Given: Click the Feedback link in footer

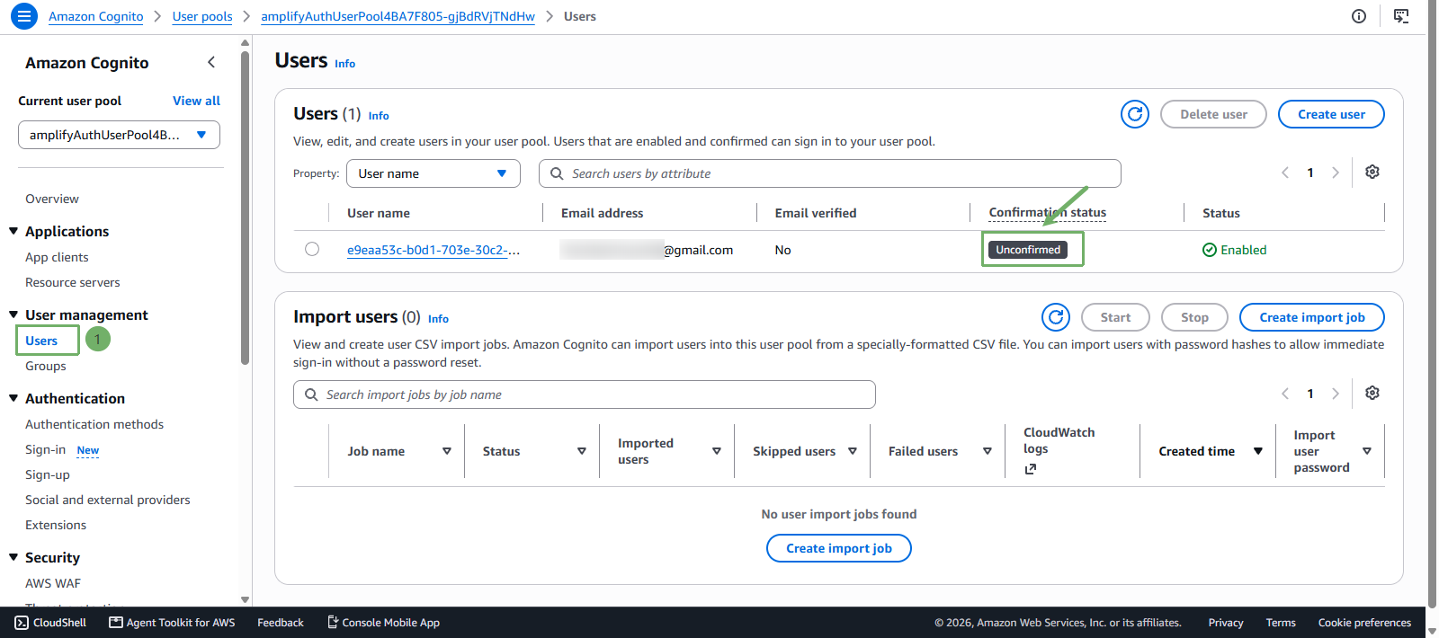Looking at the screenshot, I should click(x=281, y=623).
